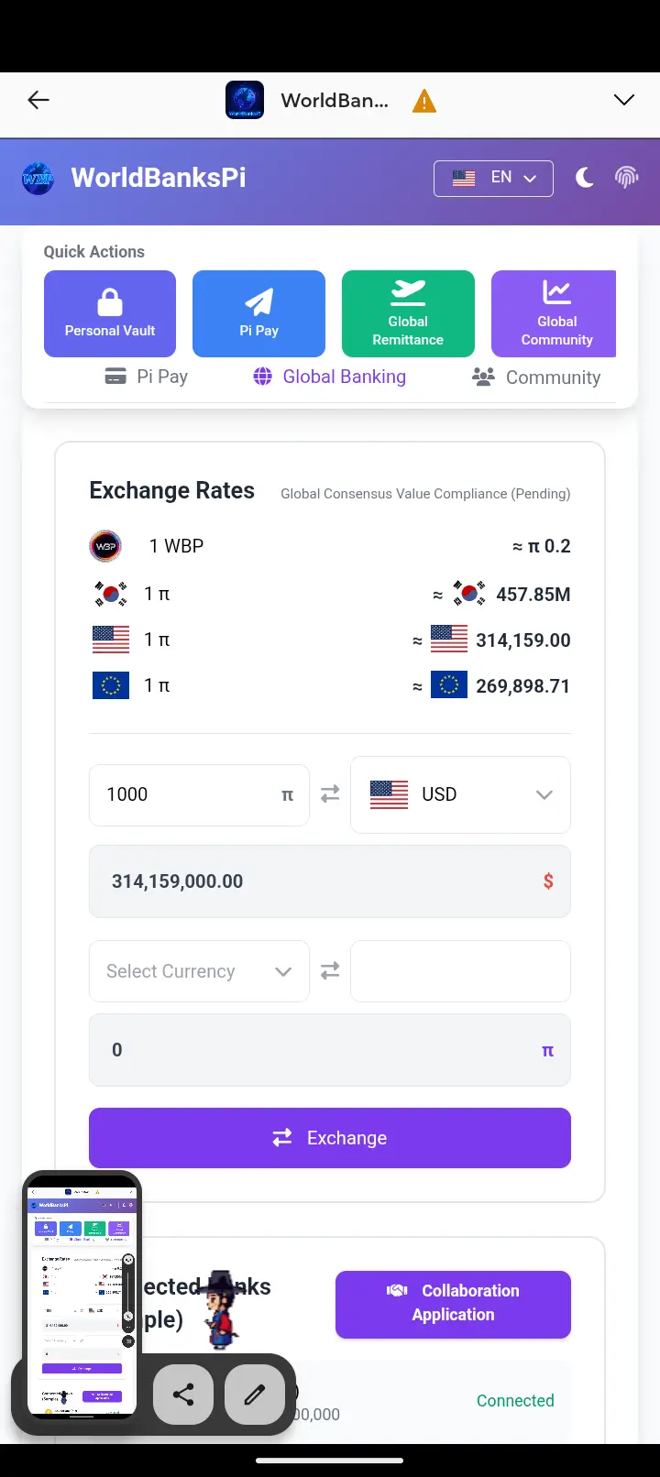This screenshot has height=1477, width=660.
Task: Switch to the Community tab
Action: click(x=536, y=377)
